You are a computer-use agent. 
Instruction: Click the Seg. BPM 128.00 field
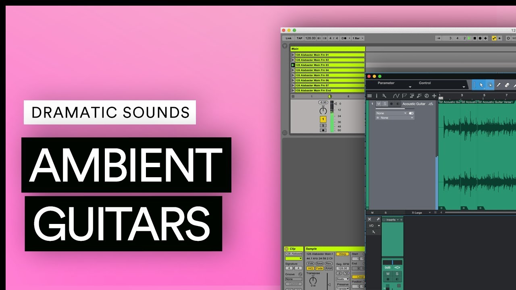pyautogui.click(x=343, y=268)
